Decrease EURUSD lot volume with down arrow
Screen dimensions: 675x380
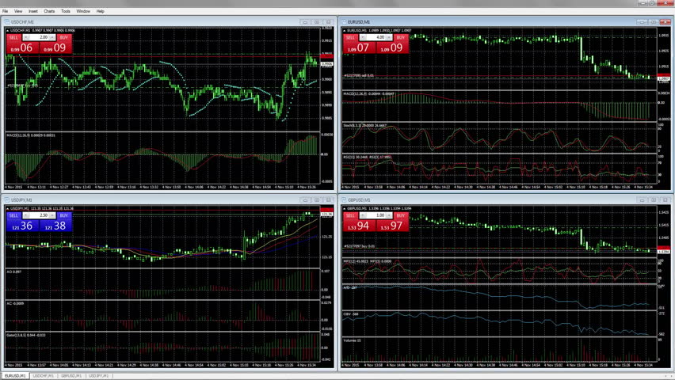pos(363,37)
